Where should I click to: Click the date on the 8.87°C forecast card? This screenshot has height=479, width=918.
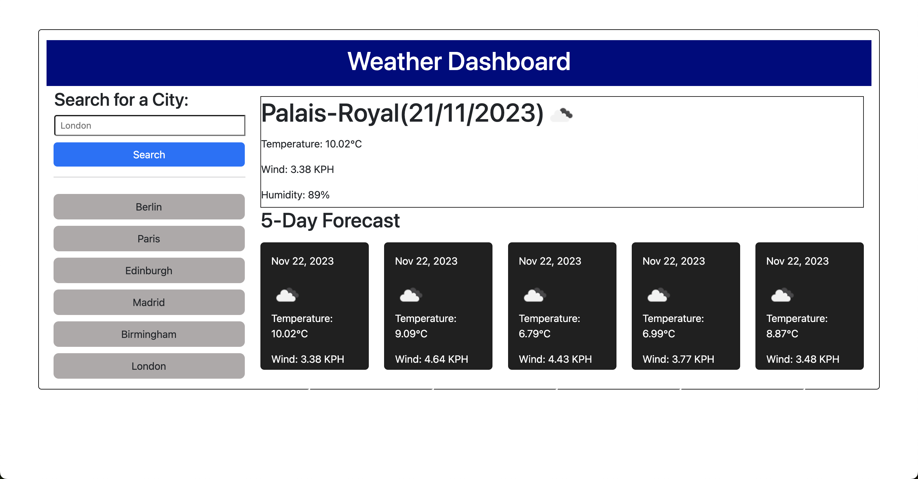[798, 261]
